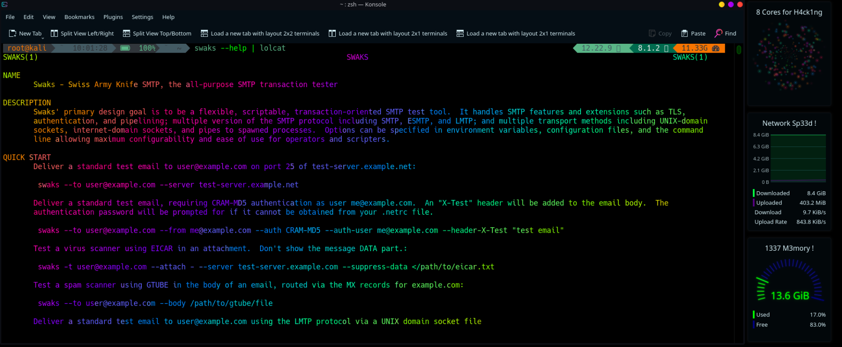Split the view Top/Bottom

(x=157, y=33)
